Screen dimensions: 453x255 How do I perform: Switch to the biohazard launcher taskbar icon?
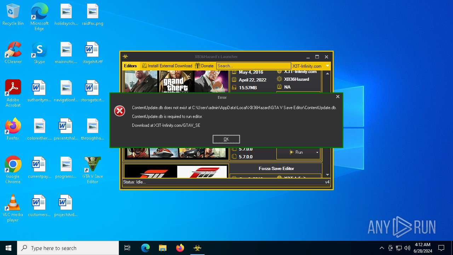(x=197, y=248)
